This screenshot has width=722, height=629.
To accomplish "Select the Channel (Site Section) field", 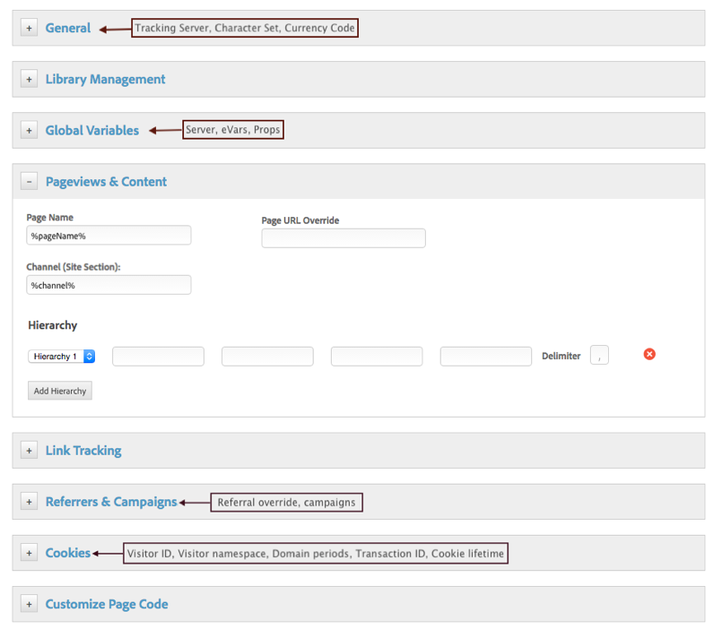I will pyautogui.click(x=108, y=285).
